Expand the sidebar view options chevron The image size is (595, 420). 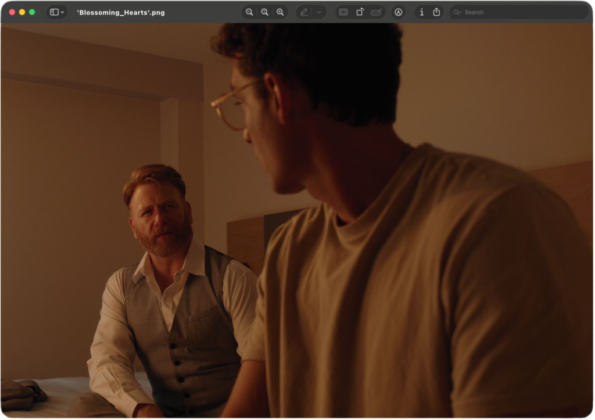63,12
